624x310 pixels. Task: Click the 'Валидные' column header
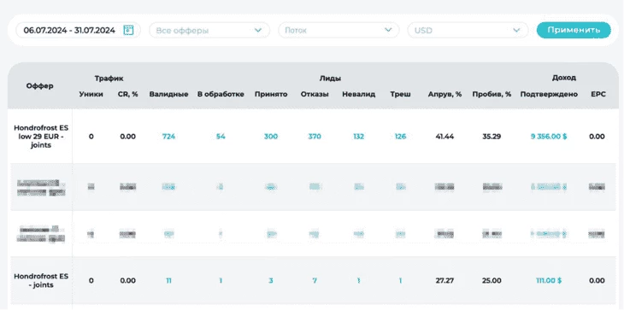168,94
